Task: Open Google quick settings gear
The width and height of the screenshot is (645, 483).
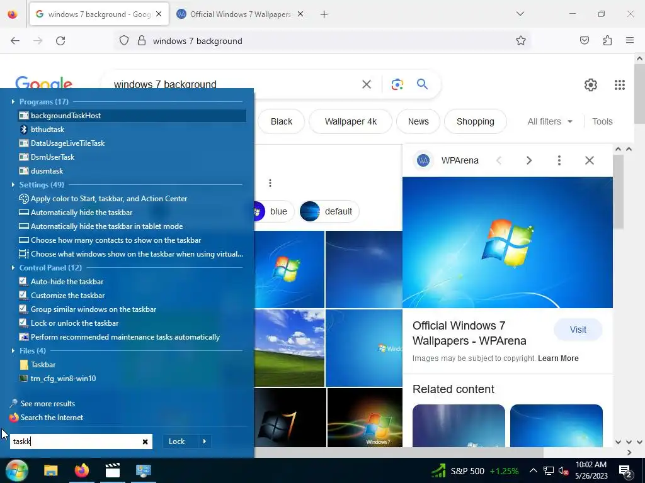Action: pos(591,85)
